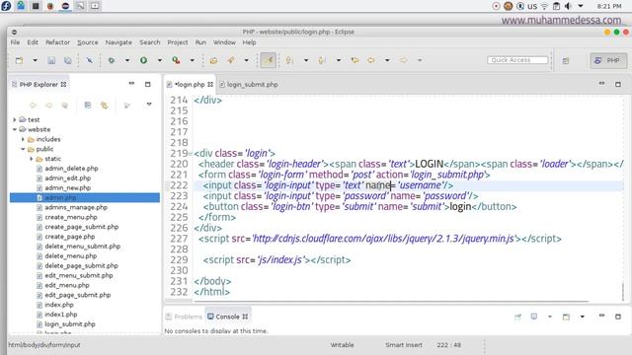The image size is (632, 355).
Task: Toggle Link with Editor in PHP Explorer
Action: point(105,106)
